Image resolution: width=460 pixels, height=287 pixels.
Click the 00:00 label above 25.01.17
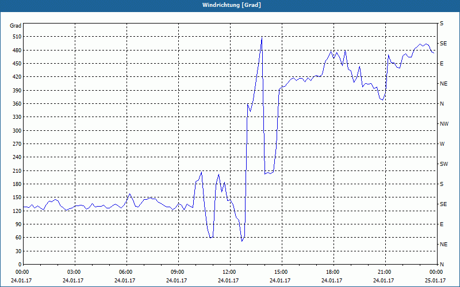pos(436,272)
